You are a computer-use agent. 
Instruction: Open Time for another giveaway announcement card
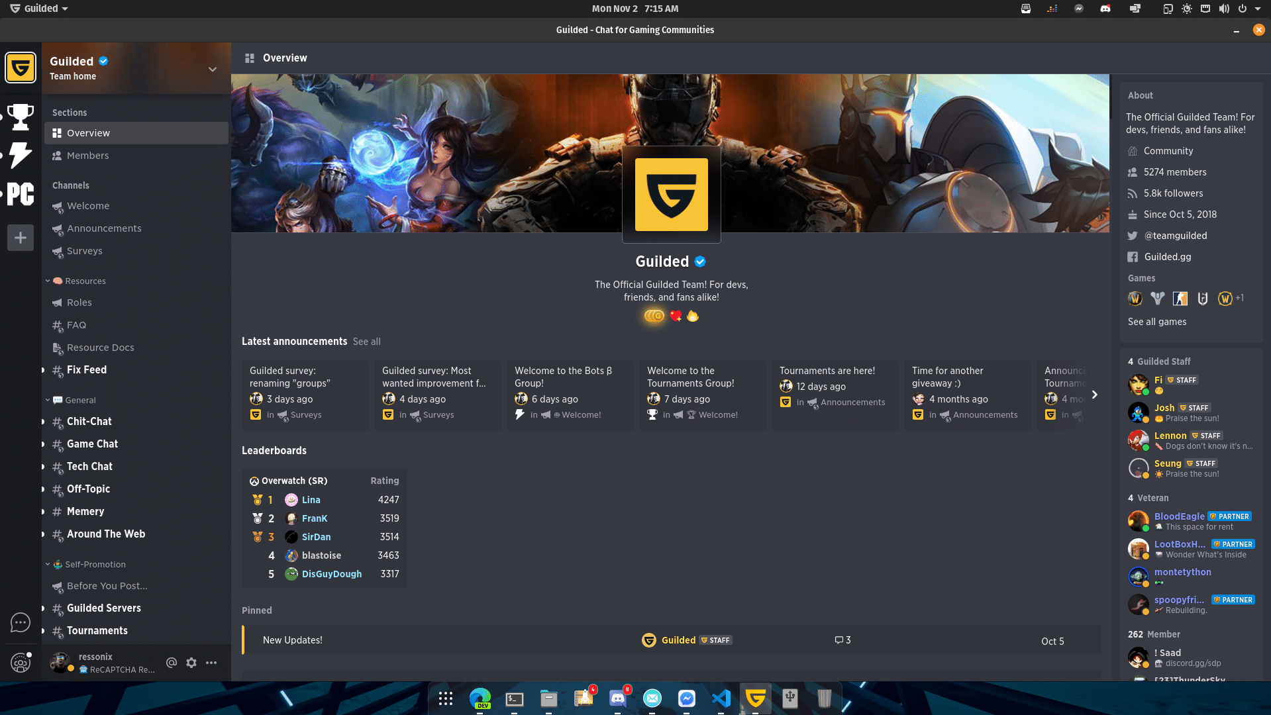967,395
